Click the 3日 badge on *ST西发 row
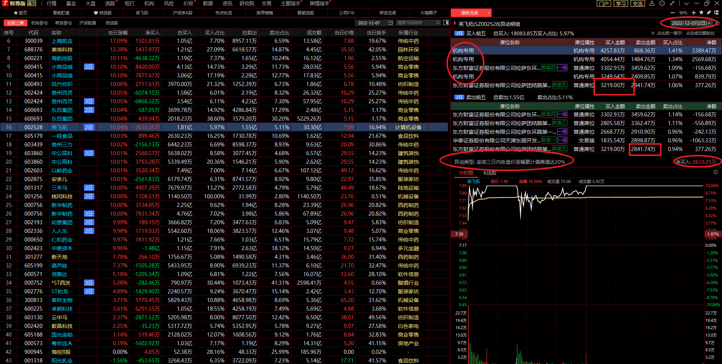This screenshot has height=364, width=722. click(89, 283)
